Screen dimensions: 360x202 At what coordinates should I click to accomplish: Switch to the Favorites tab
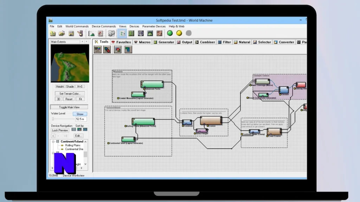[121, 42]
